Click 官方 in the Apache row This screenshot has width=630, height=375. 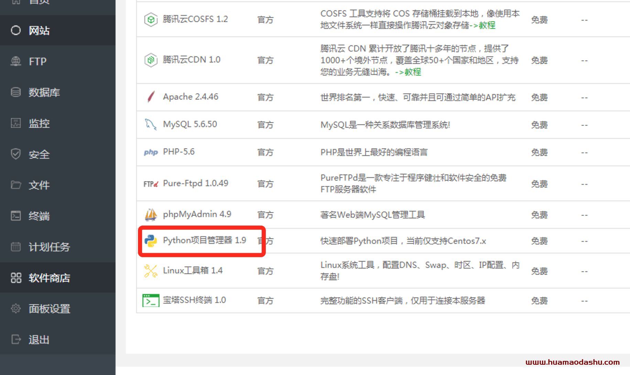coord(265,97)
